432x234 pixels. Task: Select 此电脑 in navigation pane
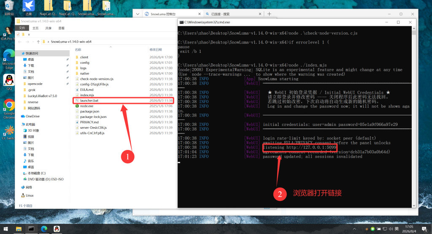[30, 125]
